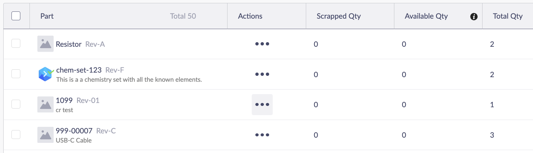Check the Resistor row checkbox
Viewport: 533px width, 153px height.
(16, 43)
